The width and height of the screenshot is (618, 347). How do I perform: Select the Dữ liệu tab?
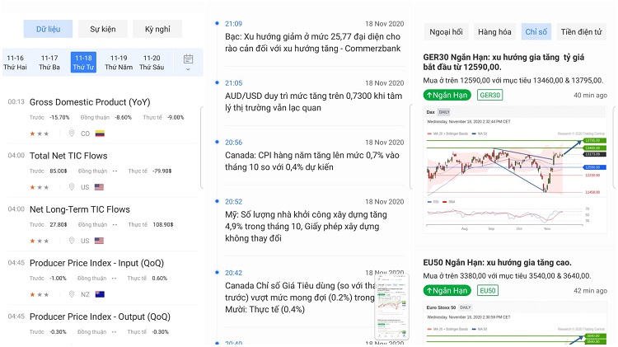(x=48, y=30)
